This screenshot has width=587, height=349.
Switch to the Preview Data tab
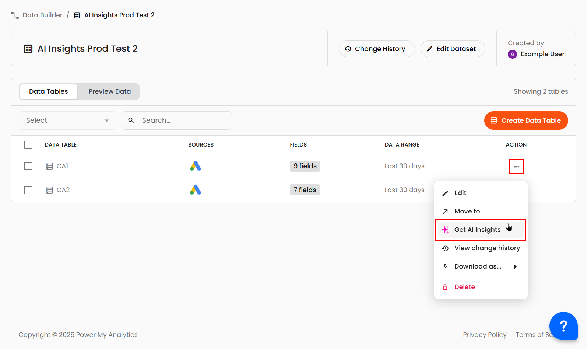[109, 91]
